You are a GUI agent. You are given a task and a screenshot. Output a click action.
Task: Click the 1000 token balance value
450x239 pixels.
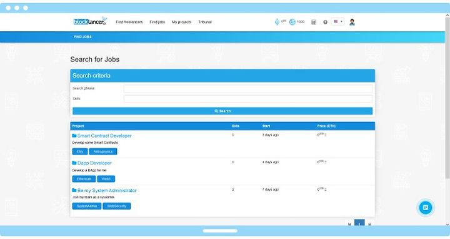click(301, 22)
